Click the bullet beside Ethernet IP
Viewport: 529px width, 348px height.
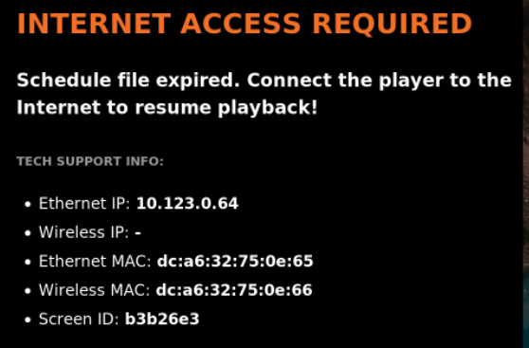(28, 205)
